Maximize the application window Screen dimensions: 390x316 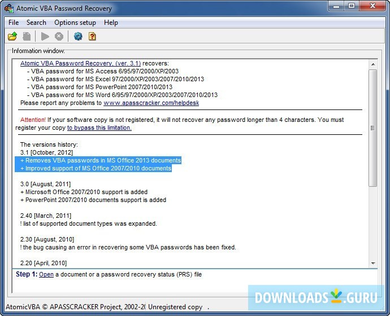click(352, 6)
